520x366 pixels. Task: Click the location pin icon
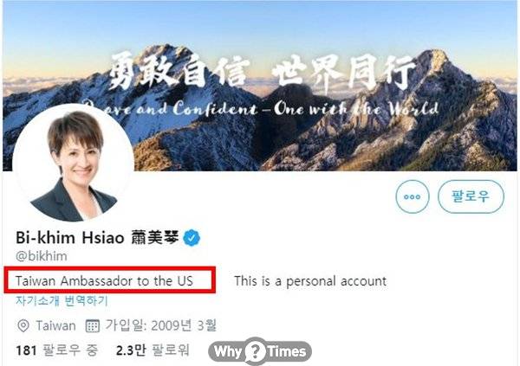click(23, 326)
